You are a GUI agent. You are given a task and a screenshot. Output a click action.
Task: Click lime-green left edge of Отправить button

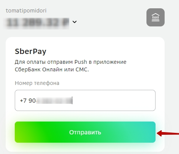coord(18,132)
